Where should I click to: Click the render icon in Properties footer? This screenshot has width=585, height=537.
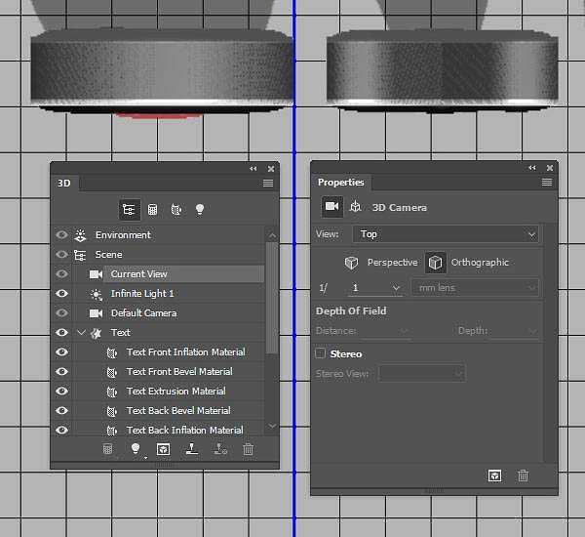point(495,475)
